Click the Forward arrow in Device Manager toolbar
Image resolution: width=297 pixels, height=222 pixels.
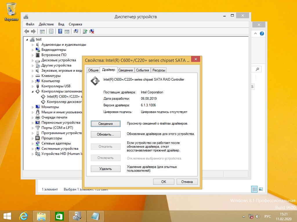pos(33,31)
